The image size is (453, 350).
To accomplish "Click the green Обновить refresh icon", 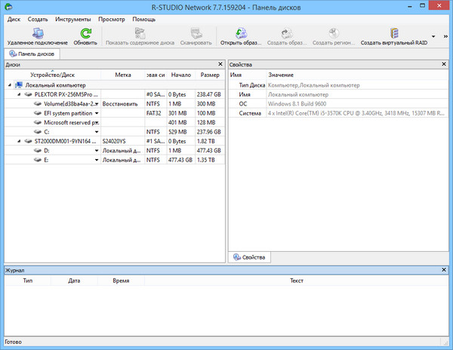I will coord(85,32).
